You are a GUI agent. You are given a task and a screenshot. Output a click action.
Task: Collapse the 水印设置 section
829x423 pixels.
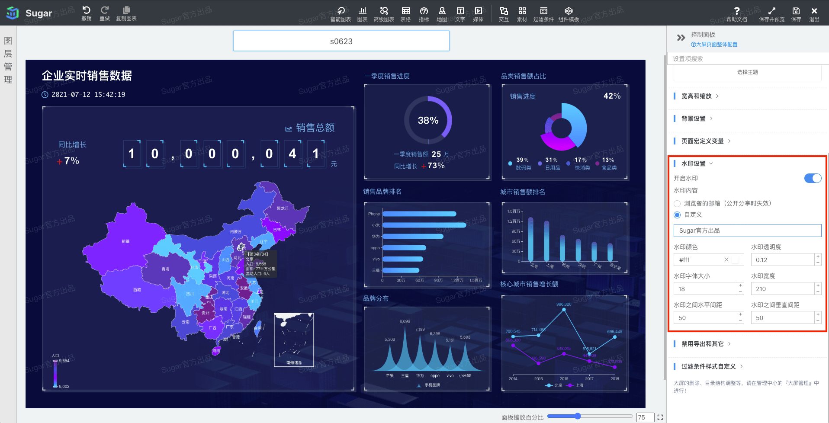(693, 163)
